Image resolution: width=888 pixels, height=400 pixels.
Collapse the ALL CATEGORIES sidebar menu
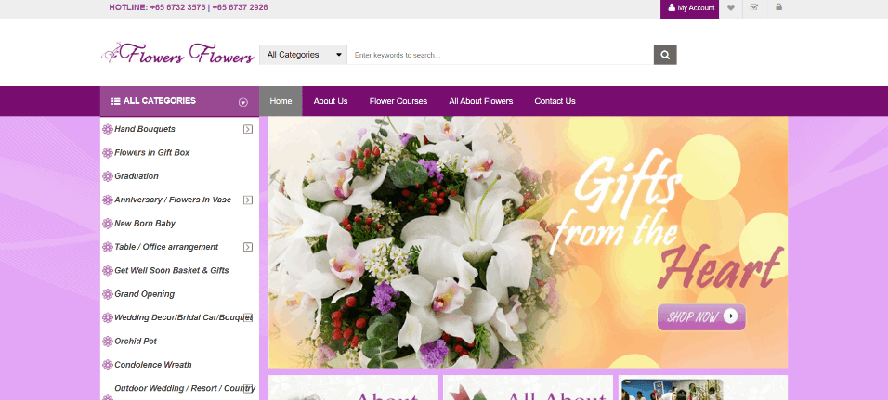coord(243,102)
